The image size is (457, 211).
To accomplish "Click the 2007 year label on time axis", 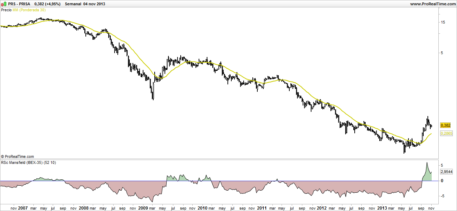I will coord(23,208).
